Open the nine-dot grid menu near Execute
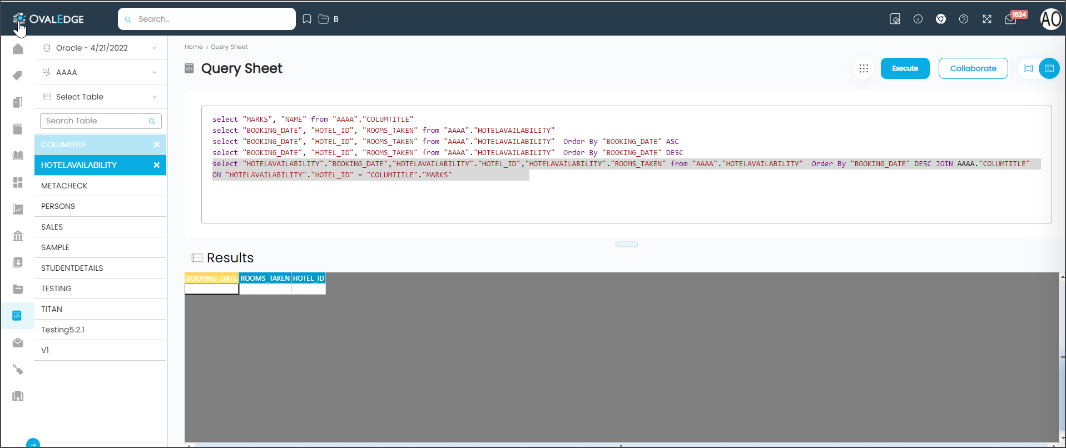This screenshot has width=1066, height=448. [864, 68]
